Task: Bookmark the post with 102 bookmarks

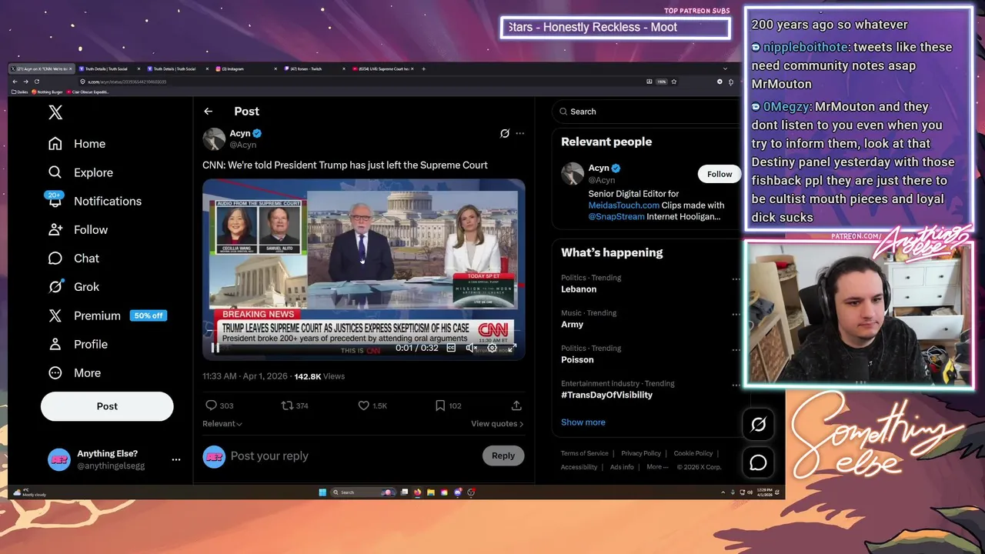Action: (x=439, y=405)
